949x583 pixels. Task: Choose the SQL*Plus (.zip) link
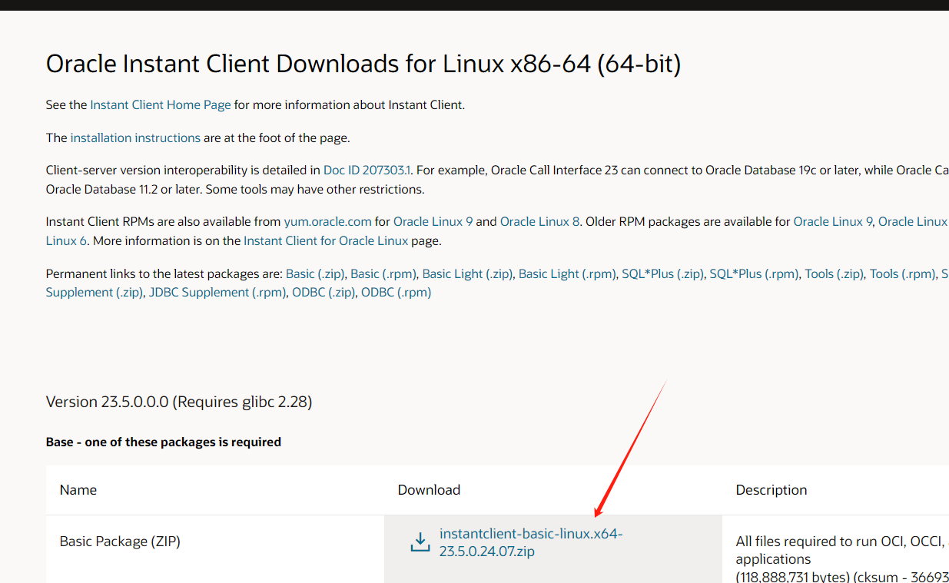[x=662, y=273]
